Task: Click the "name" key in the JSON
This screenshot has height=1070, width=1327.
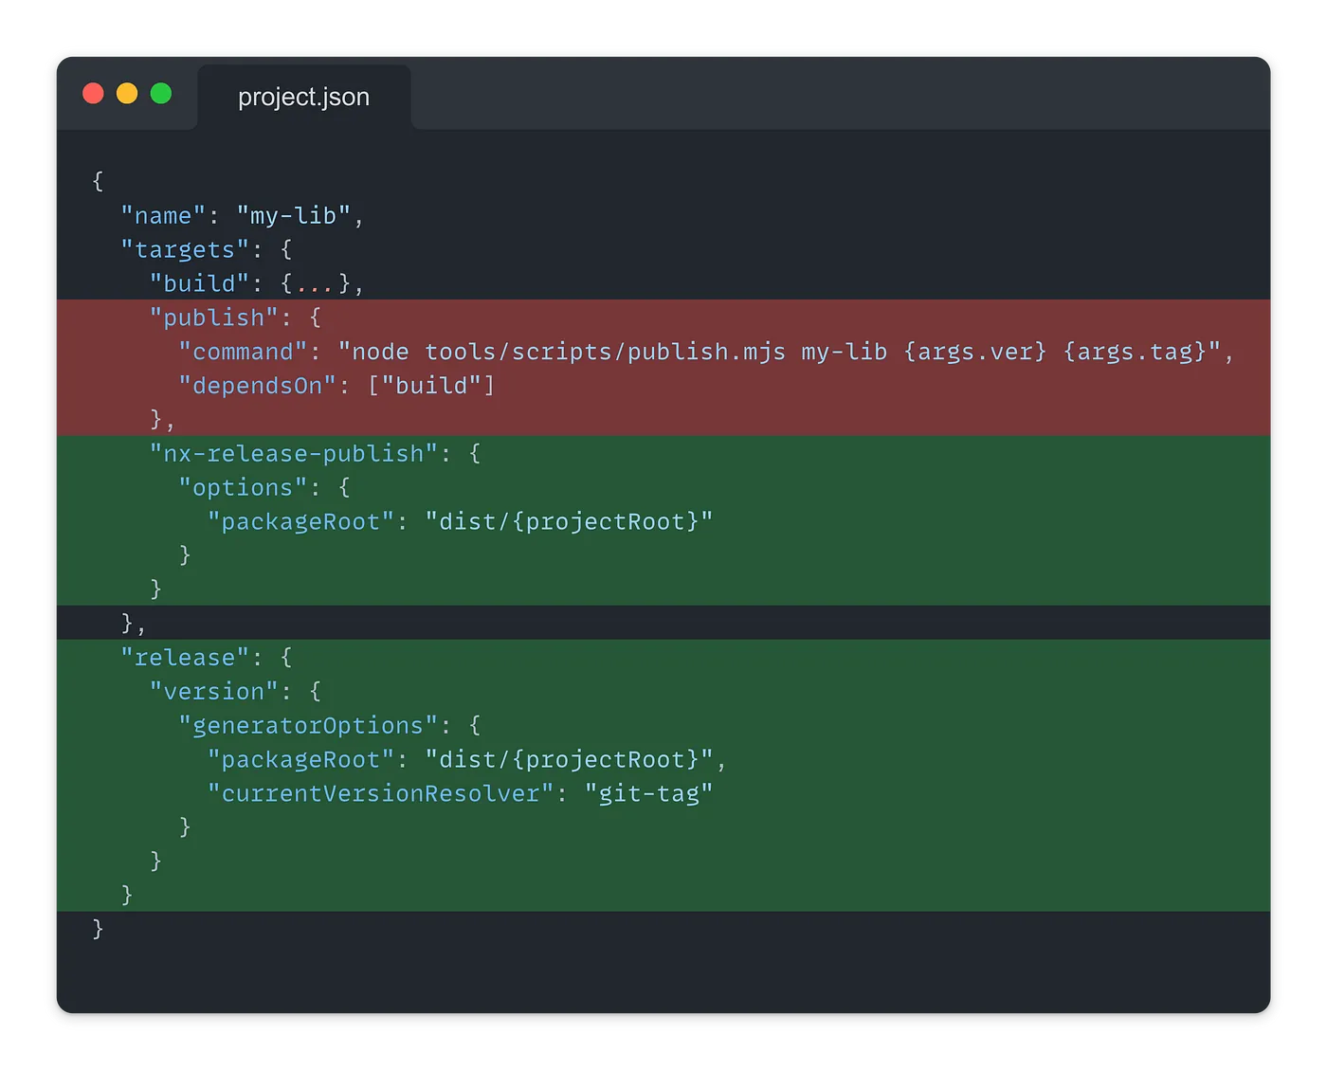Action: coord(163,216)
